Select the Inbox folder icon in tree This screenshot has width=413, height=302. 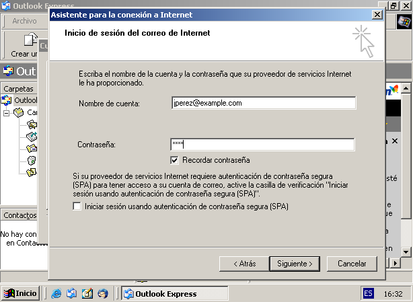point(32,124)
